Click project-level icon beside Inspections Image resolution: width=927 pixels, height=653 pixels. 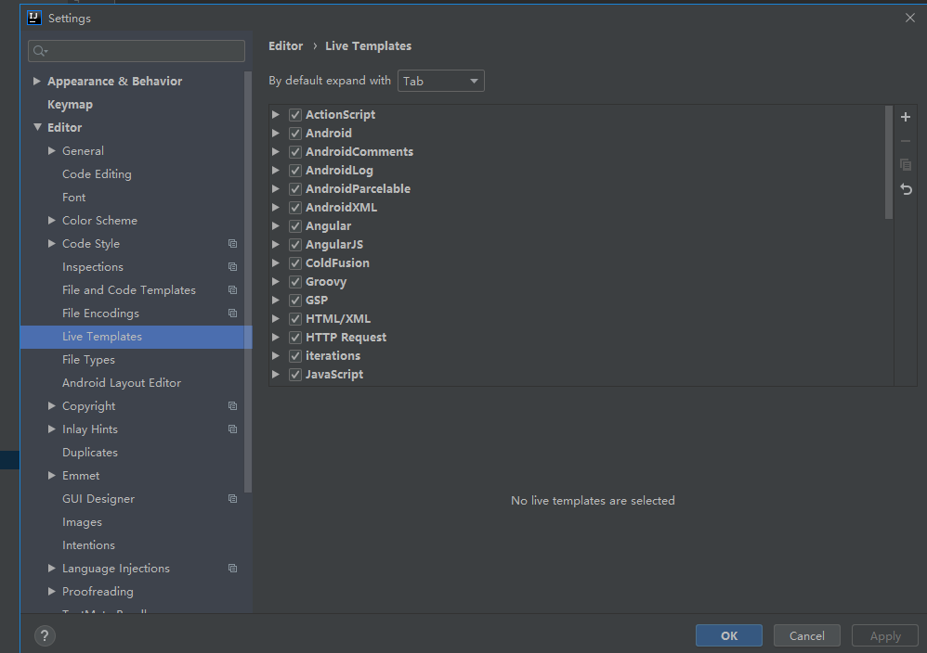232,267
